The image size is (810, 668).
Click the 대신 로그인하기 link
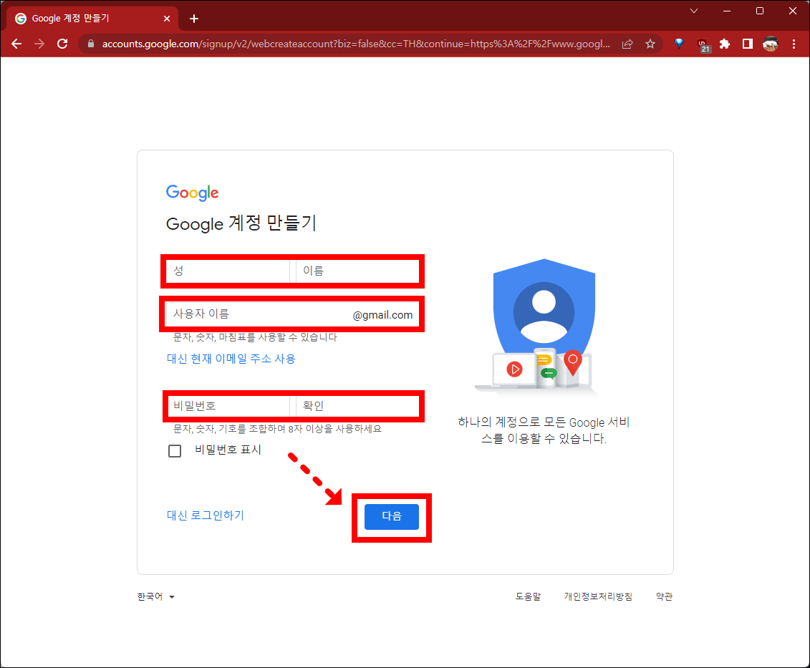click(x=205, y=515)
